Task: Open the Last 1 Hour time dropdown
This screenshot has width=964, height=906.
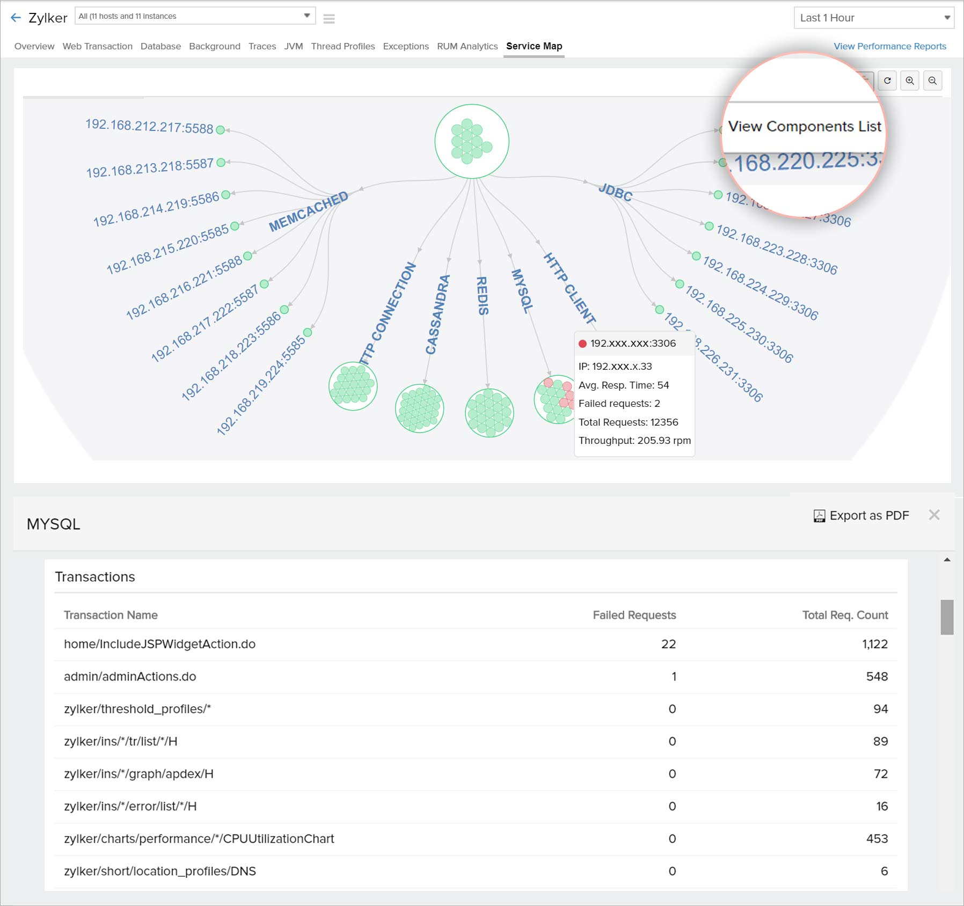Action: (873, 18)
